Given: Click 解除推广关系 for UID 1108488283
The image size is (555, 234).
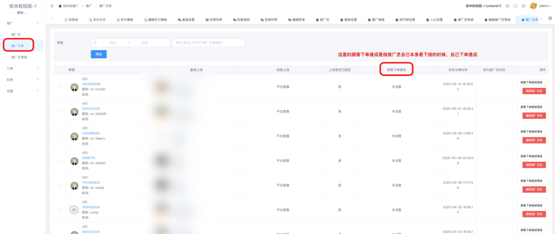Looking at the screenshot, I should pos(534,140).
